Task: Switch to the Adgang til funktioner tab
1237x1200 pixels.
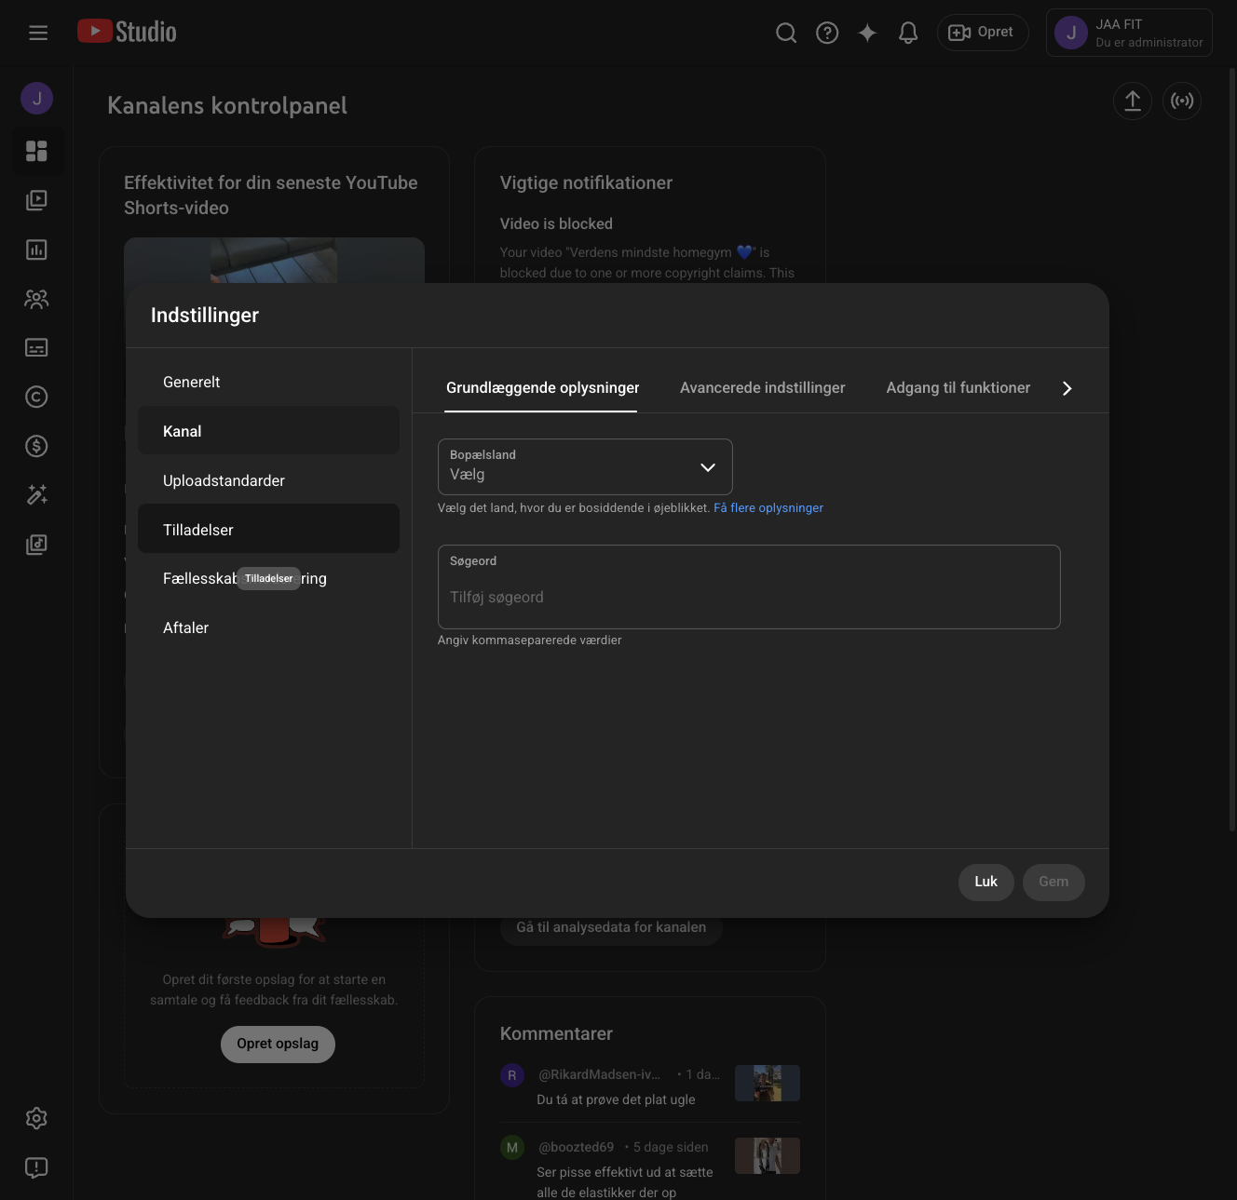Action: (958, 388)
